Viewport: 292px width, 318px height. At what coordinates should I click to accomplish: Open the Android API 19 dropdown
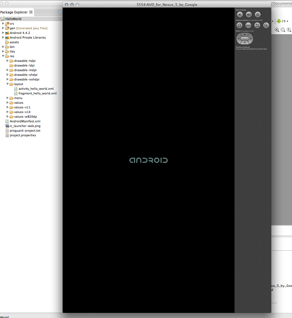pos(287,21)
